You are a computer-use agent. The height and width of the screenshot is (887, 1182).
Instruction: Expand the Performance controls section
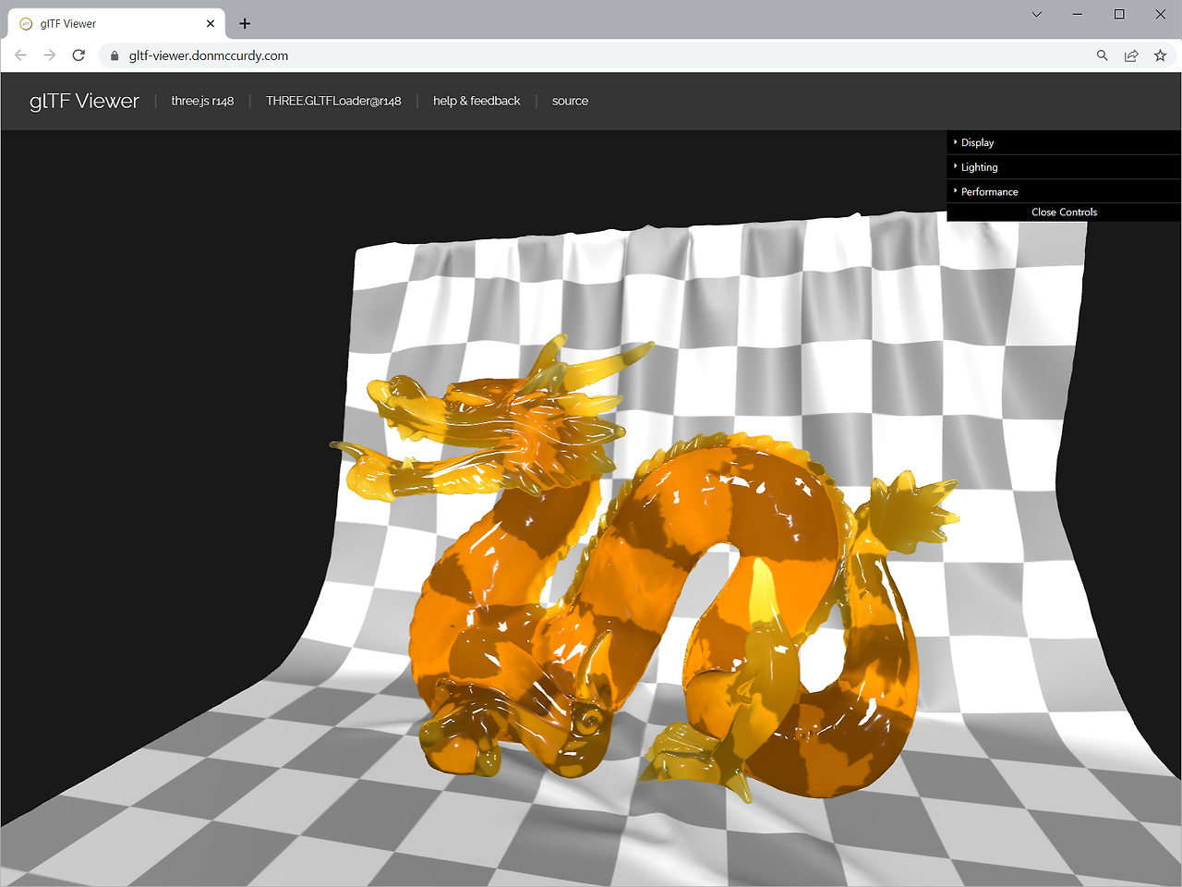pyautogui.click(x=989, y=190)
